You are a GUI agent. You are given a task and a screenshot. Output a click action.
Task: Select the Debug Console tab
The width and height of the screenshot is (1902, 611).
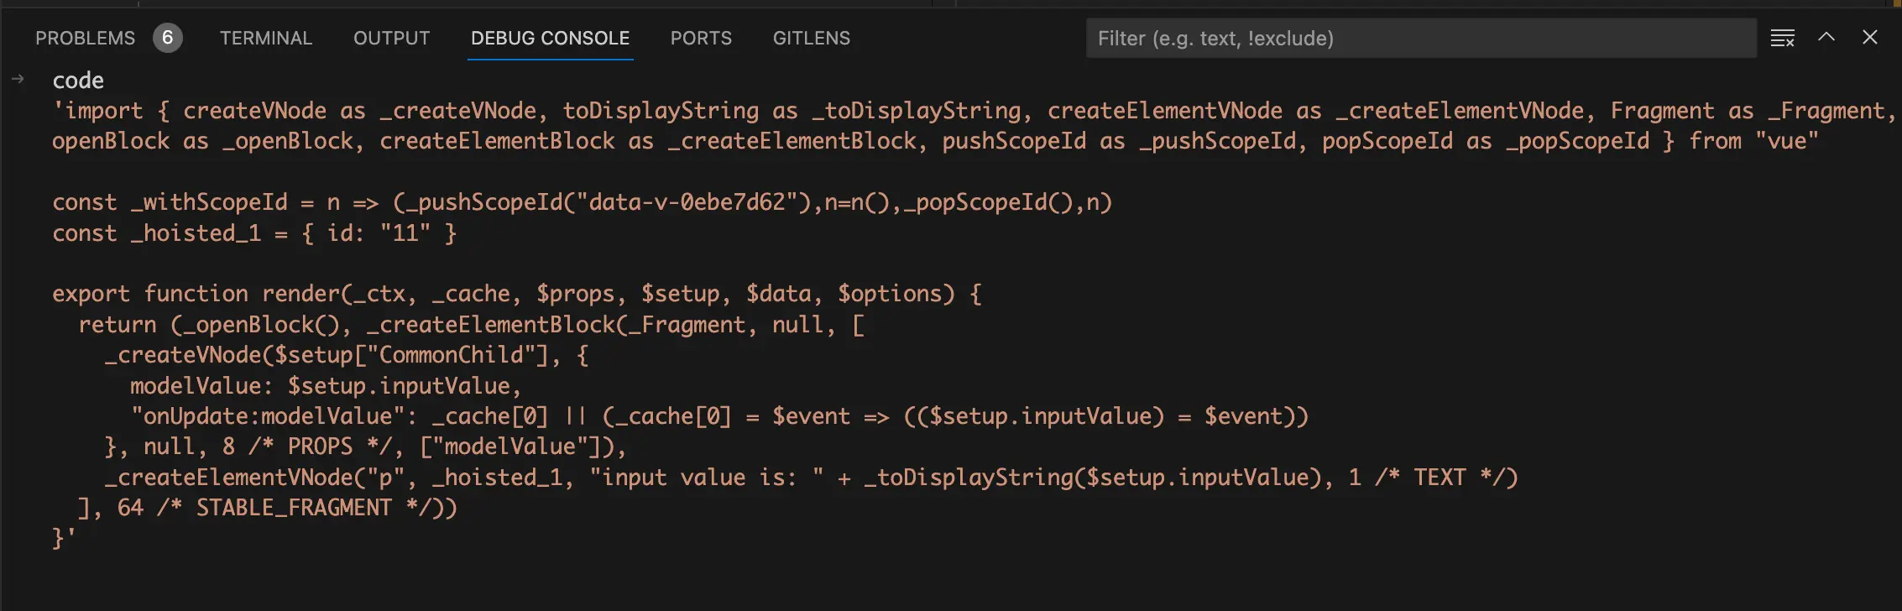coord(550,39)
